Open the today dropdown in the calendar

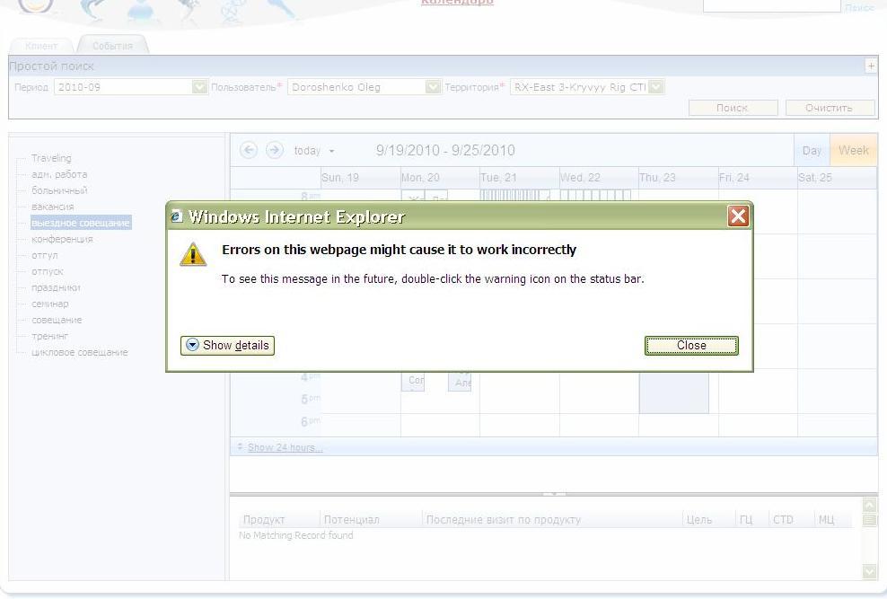(x=314, y=151)
